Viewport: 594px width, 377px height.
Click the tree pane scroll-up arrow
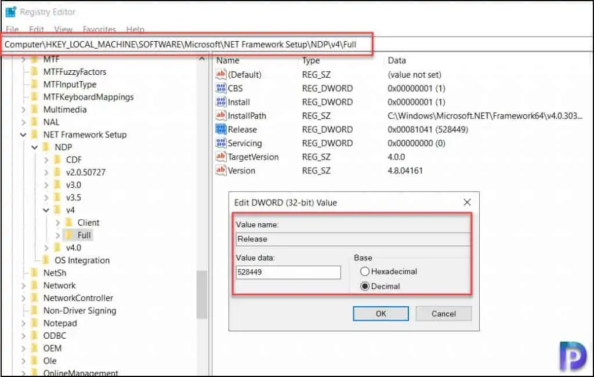[201, 59]
